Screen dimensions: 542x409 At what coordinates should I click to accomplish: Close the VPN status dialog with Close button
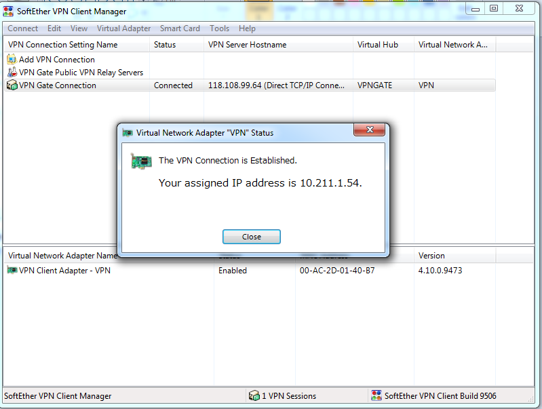pyautogui.click(x=251, y=237)
